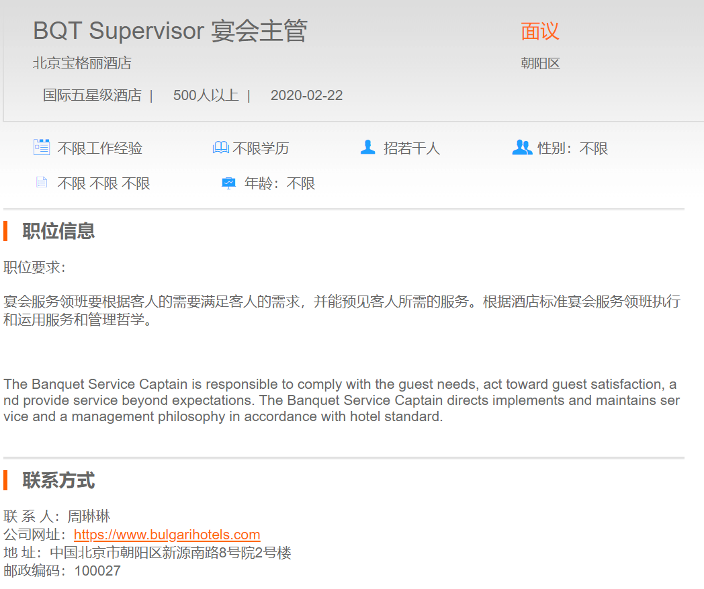The width and height of the screenshot is (704, 589).
Task: Click the 联系方式 section heading
Action: point(58,481)
